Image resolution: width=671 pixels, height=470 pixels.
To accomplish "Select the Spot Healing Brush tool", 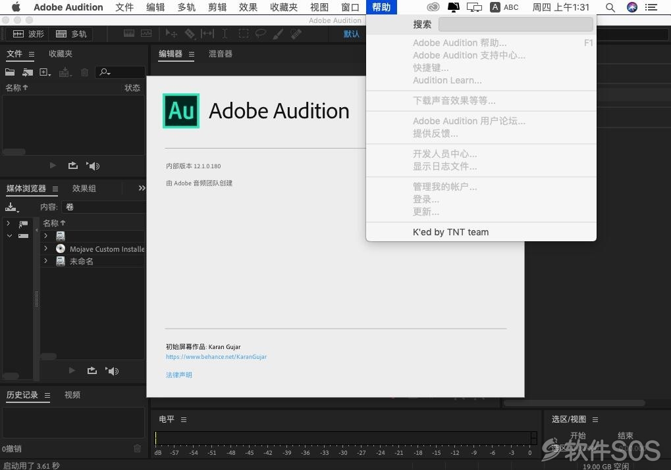I will click(296, 34).
